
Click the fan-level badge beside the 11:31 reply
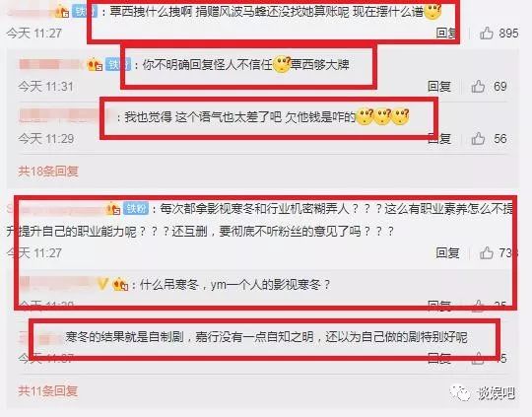[96, 64]
